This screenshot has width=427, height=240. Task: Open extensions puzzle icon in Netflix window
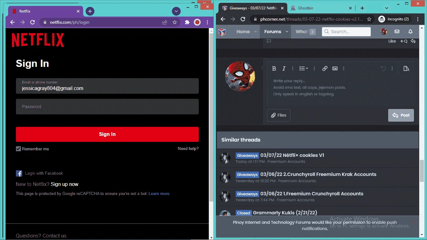[187, 22]
